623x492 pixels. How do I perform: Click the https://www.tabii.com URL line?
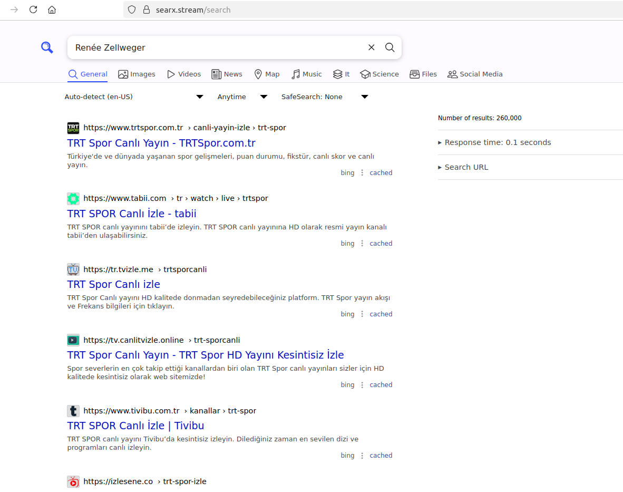(176, 198)
